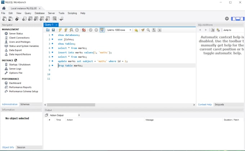Screen dimensions: 245x151
Task: Rollback transaction icon
Action: [96, 30]
